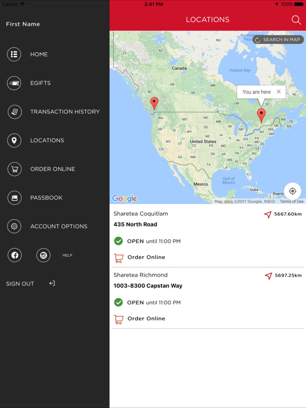Image resolution: width=306 pixels, height=408 pixels.
Task: Click the Search In Map button
Action: [278, 40]
